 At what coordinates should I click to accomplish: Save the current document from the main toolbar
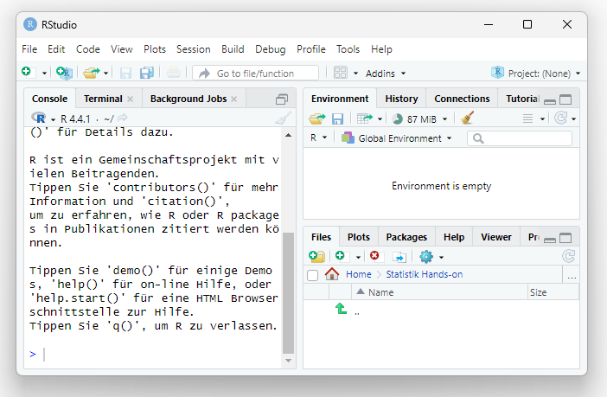(125, 73)
